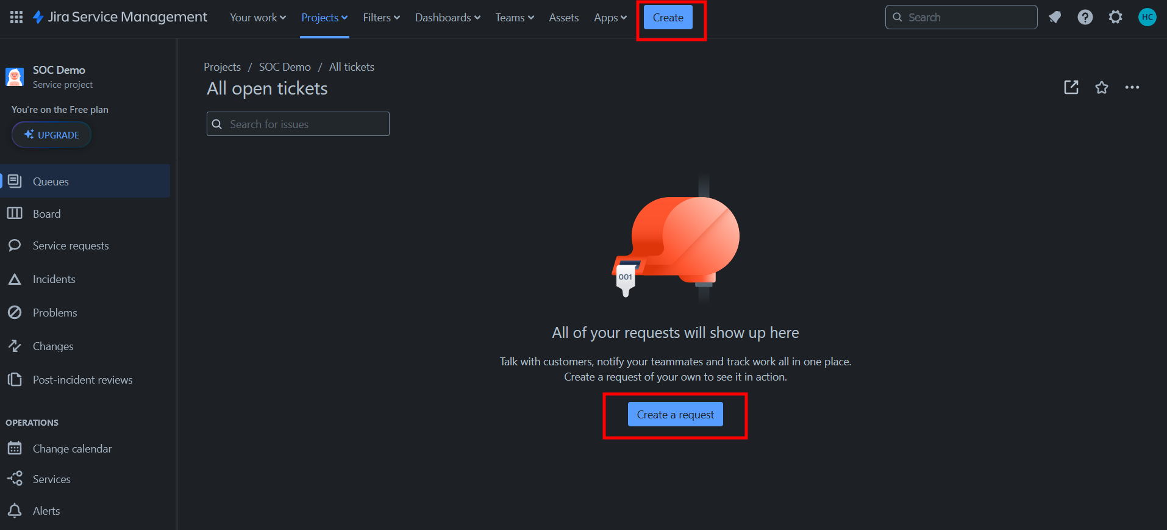1167x530 pixels.
Task: Open the SOC Demo breadcrumb link
Action: pyautogui.click(x=285, y=67)
